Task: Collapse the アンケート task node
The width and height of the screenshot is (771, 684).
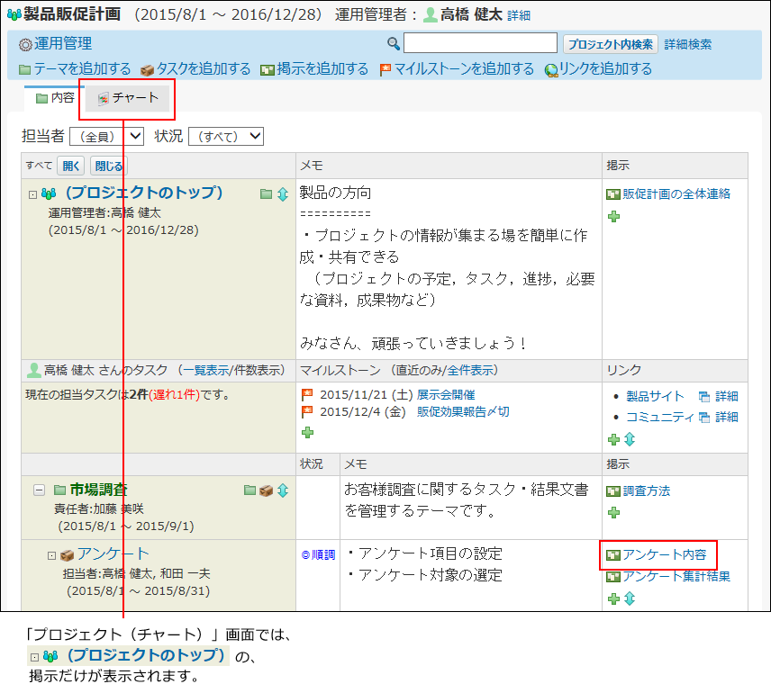Action: [51, 556]
